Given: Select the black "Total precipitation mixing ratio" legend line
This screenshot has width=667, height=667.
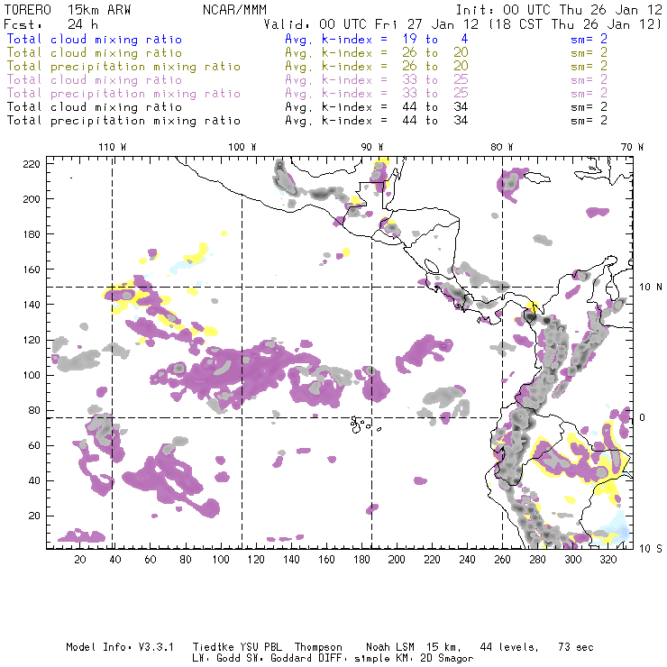Looking at the screenshot, I should tap(123, 122).
